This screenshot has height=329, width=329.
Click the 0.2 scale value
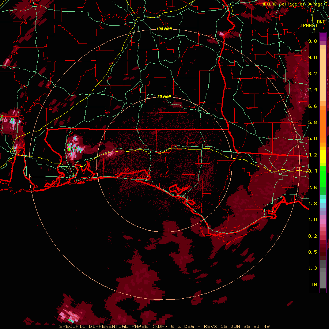tap(313, 236)
